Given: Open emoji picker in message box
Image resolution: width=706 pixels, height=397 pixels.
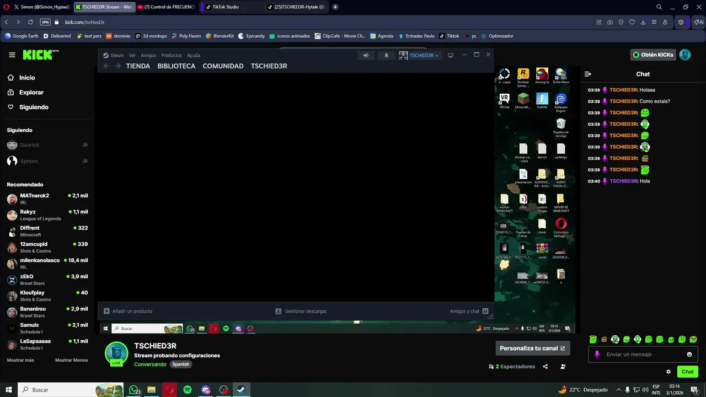Looking at the screenshot, I should tap(689, 355).
